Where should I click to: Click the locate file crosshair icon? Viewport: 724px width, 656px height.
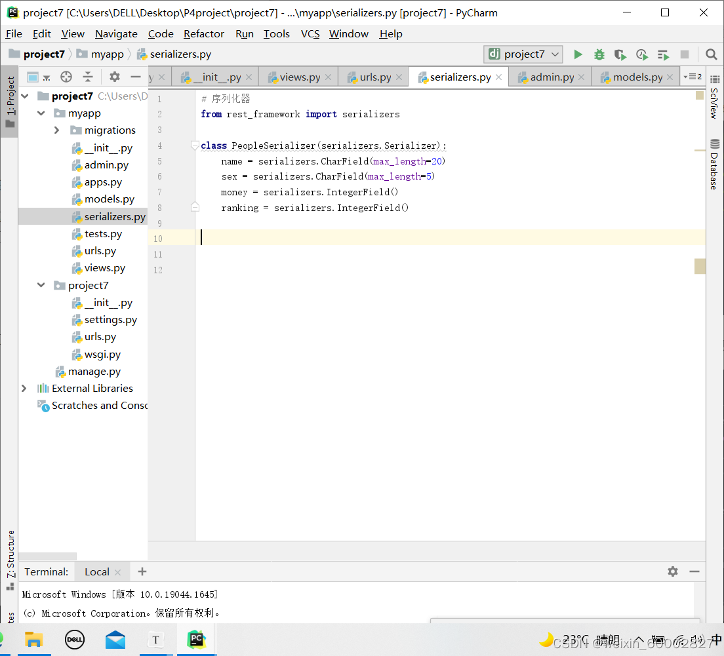coord(66,77)
